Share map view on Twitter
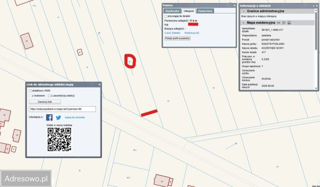This screenshot has width=320, height=187. coord(58,117)
